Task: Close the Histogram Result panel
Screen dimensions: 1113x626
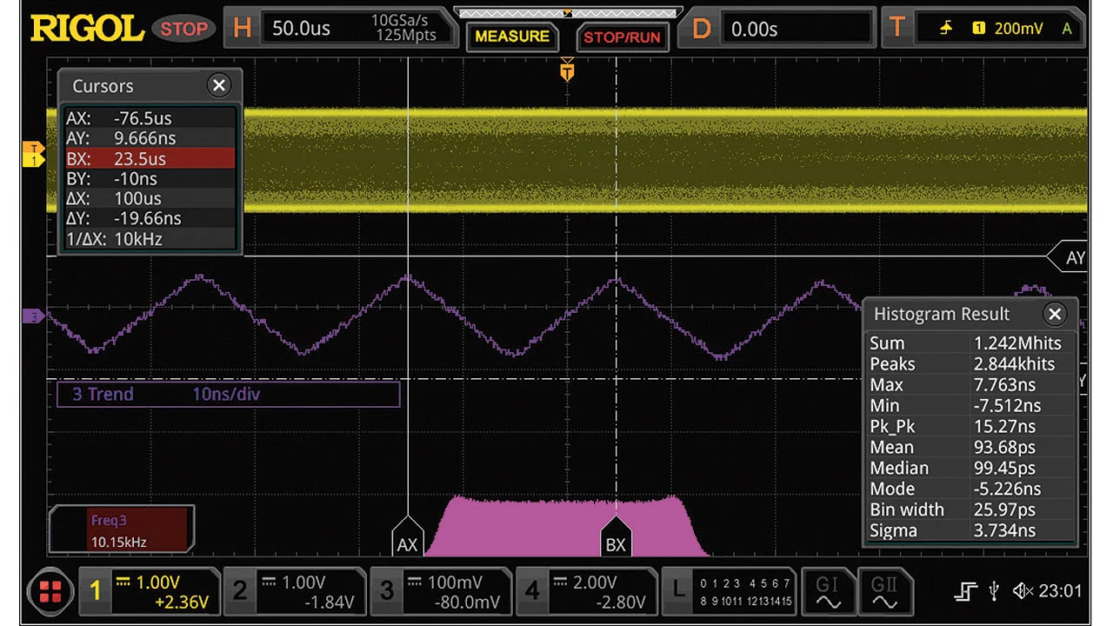Action: click(1055, 314)
